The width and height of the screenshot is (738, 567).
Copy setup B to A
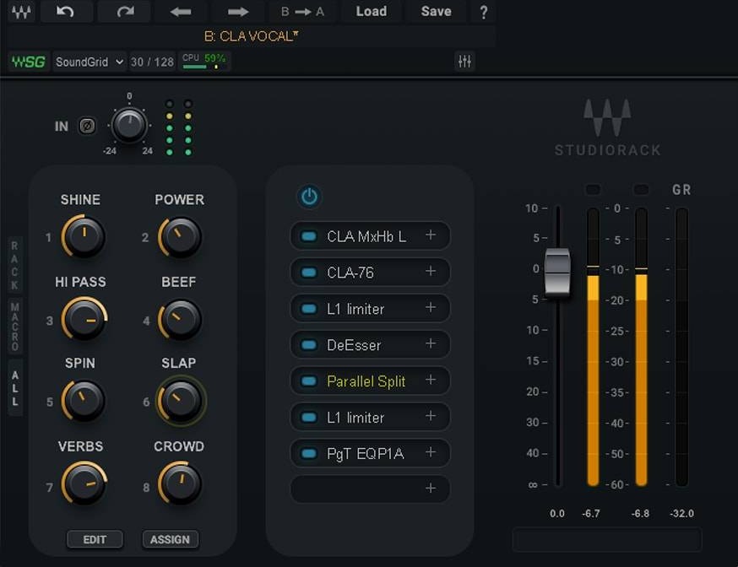302,11
